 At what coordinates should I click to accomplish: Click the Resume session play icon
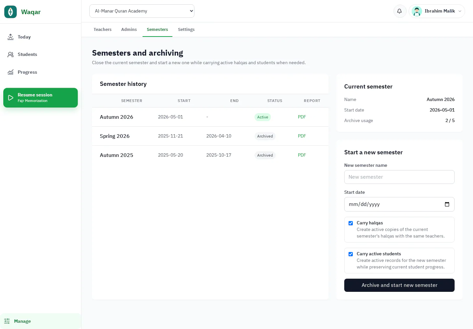[11, 98]
